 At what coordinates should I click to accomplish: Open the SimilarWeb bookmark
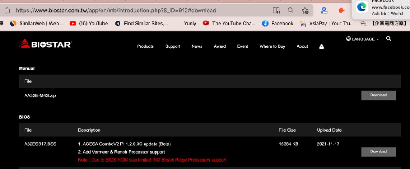(x=36, y=24)
